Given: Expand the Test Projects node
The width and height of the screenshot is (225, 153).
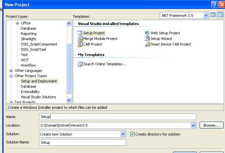Looking at the screenshot, I should 11,102.
